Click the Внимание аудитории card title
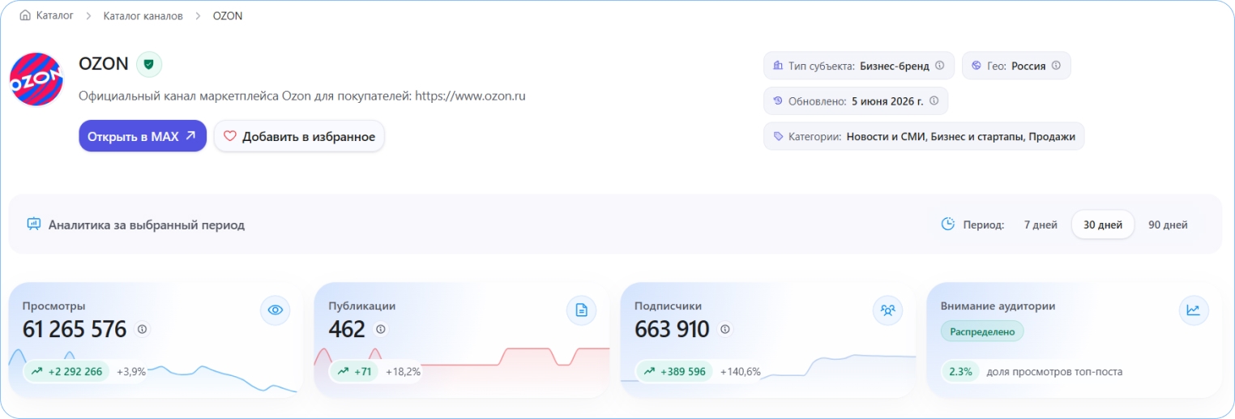The height and width of the screenshot is (419, 1235). [x=998, y=306]
